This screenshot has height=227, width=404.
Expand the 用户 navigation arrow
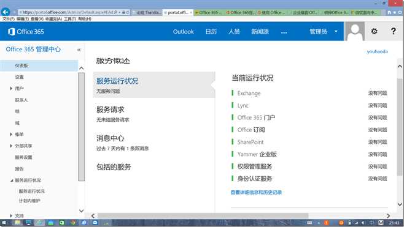pyautogui.click(x=11, y=88)
